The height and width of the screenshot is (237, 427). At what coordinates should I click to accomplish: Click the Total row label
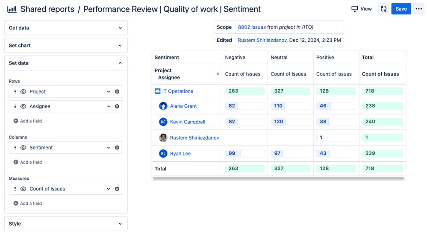click(160, 169)
